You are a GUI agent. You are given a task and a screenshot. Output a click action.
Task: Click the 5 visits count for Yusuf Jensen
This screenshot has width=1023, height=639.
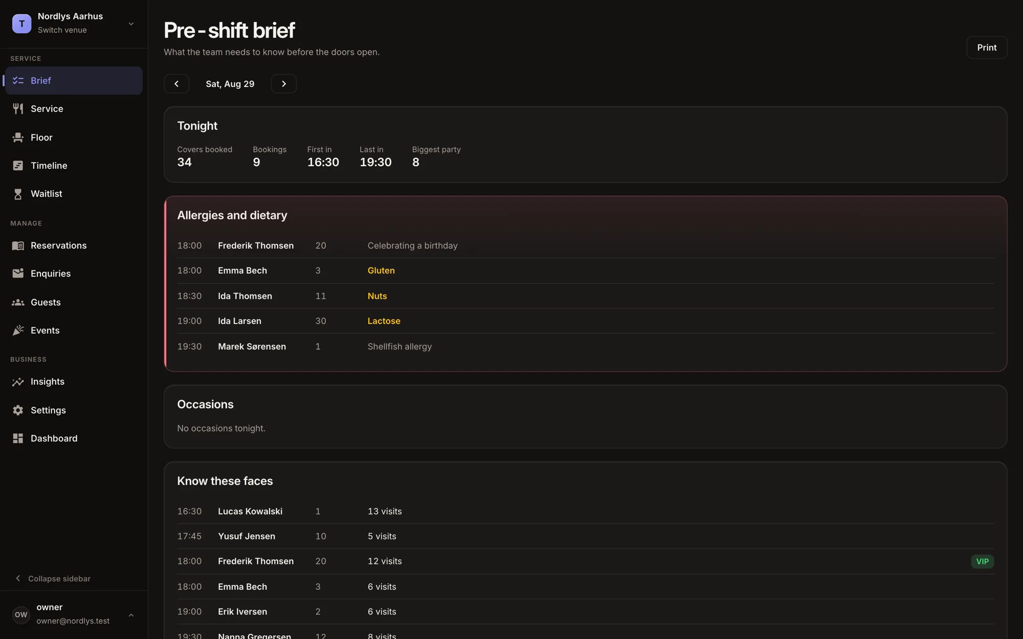382,536
